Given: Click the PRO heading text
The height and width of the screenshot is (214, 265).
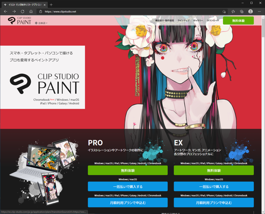Looking at the screenshot, I should [x=95, y=143].
